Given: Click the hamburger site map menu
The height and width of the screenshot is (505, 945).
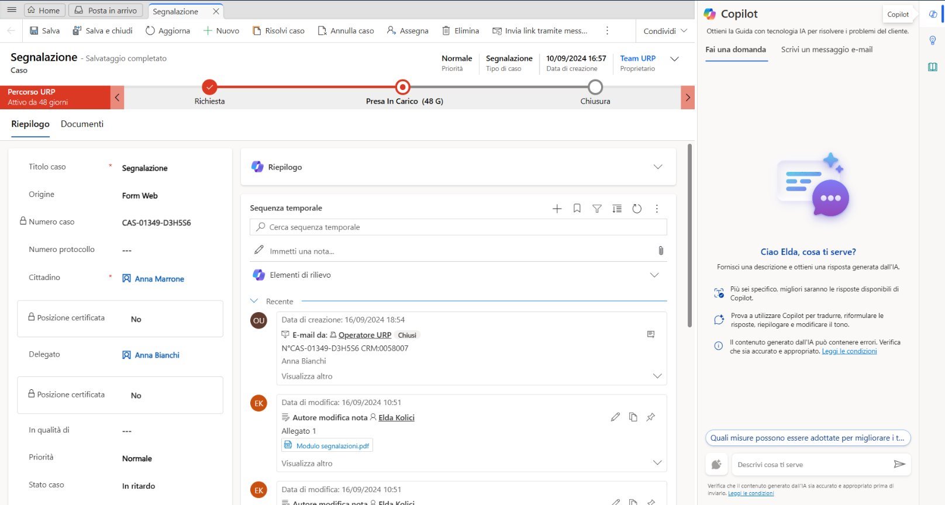Looking at the screenshot, I should point(12,10).
